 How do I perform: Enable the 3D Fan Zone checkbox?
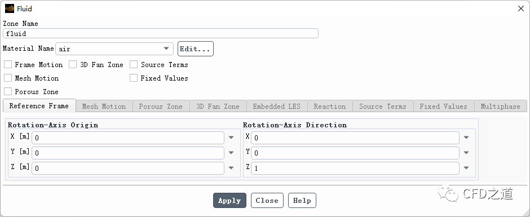pyautogui.click(x=73, y=65)
